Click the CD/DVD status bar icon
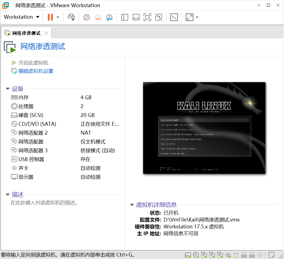Screen dimensions: 284x259 (196, 255)
